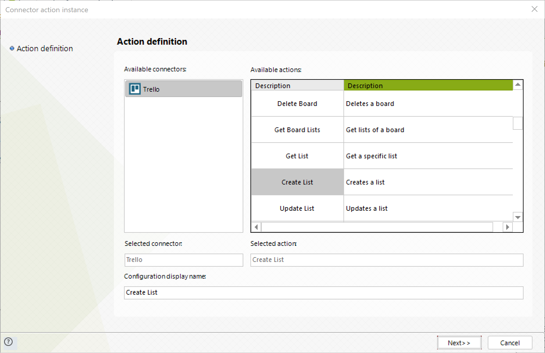Select Action definition in left sidebar
Image resolution: width=545 pixels, height=353 pixels.
point(45,48)
